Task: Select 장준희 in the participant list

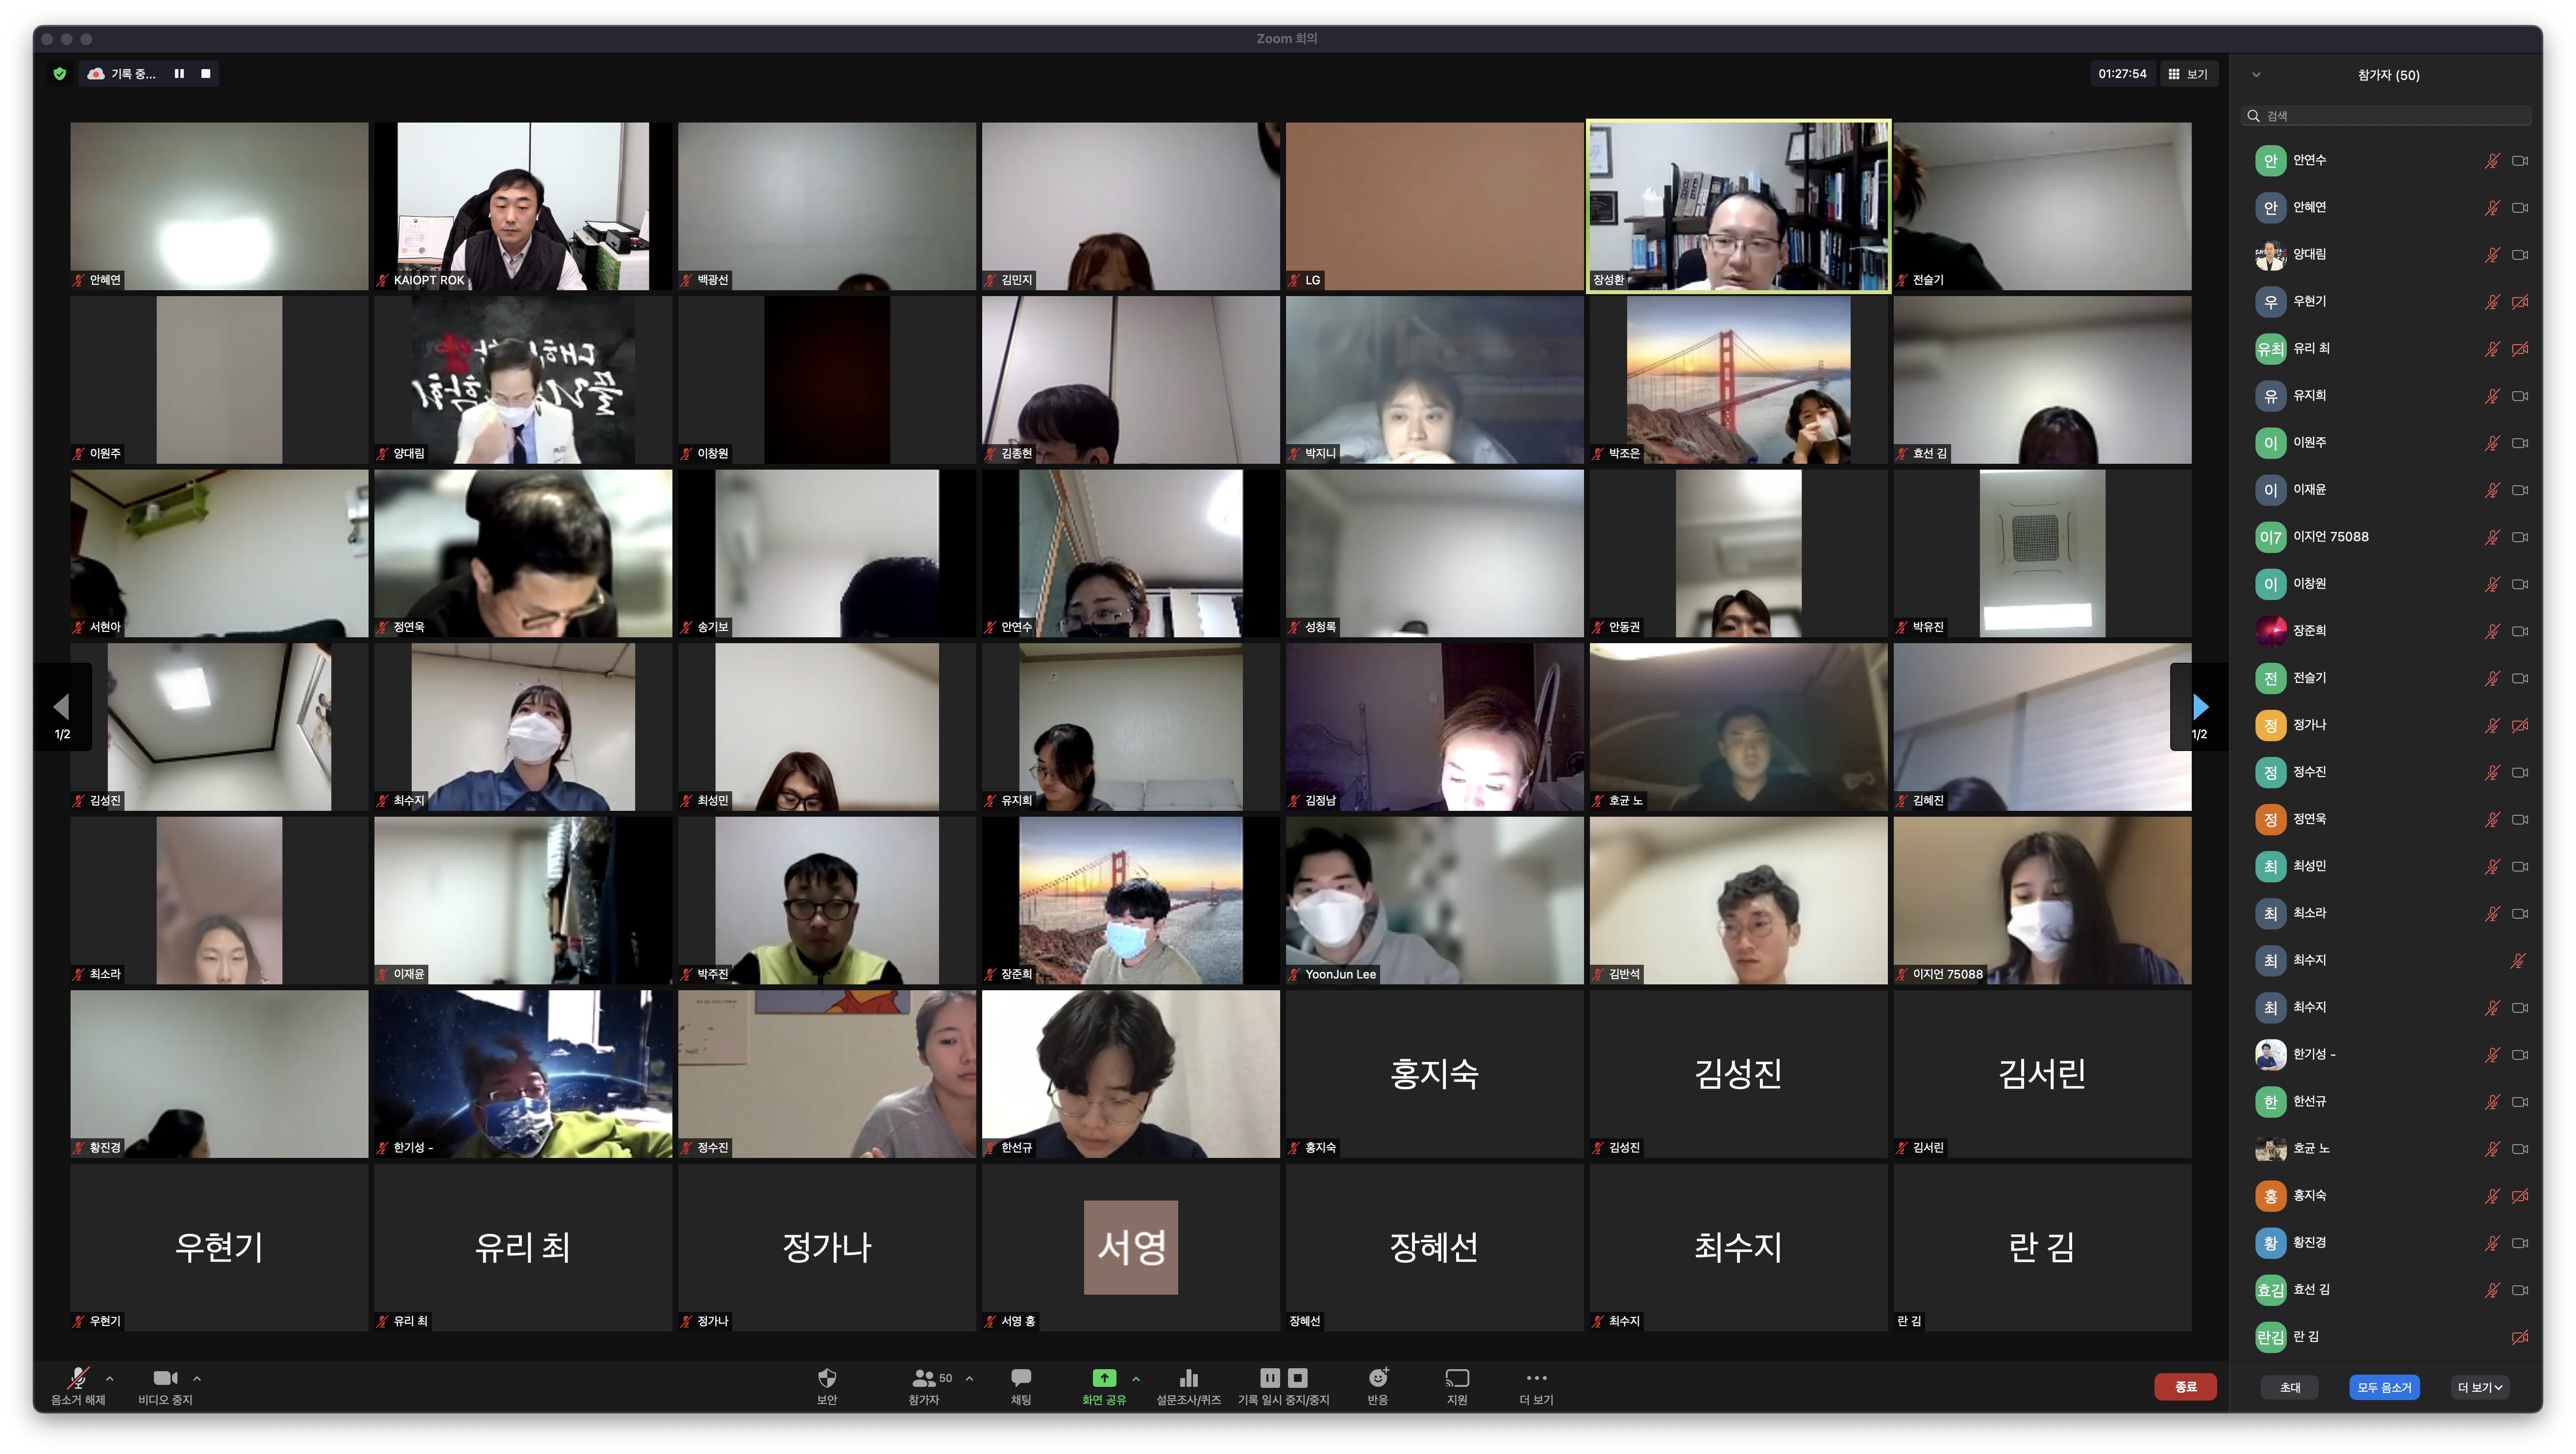Action: tap(2386, 631)
